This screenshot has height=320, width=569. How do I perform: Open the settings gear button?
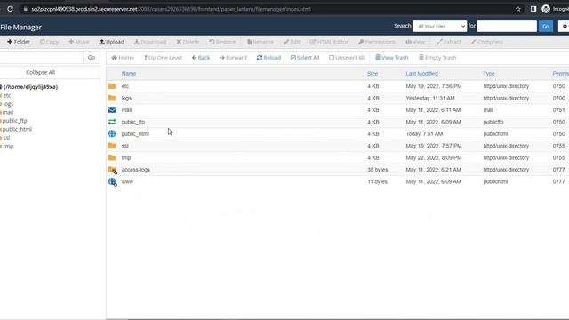click(564, 26)
